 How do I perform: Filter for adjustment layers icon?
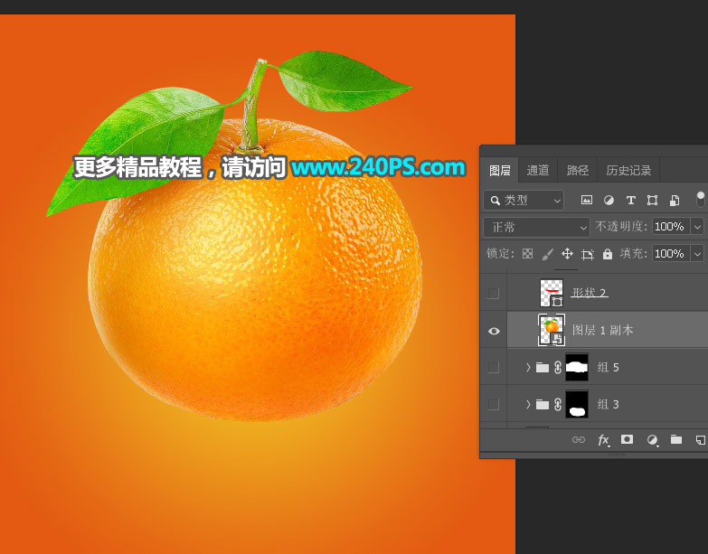coord(609,200)
